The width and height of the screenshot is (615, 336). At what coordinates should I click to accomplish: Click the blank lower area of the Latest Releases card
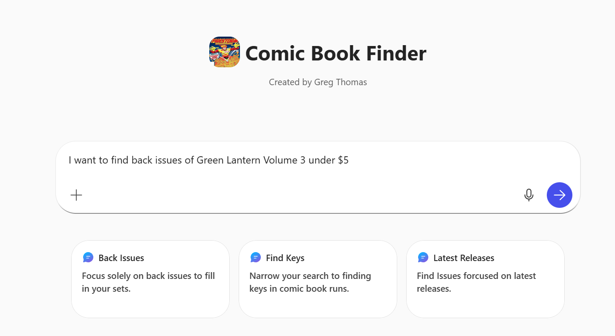pos(485,306)
